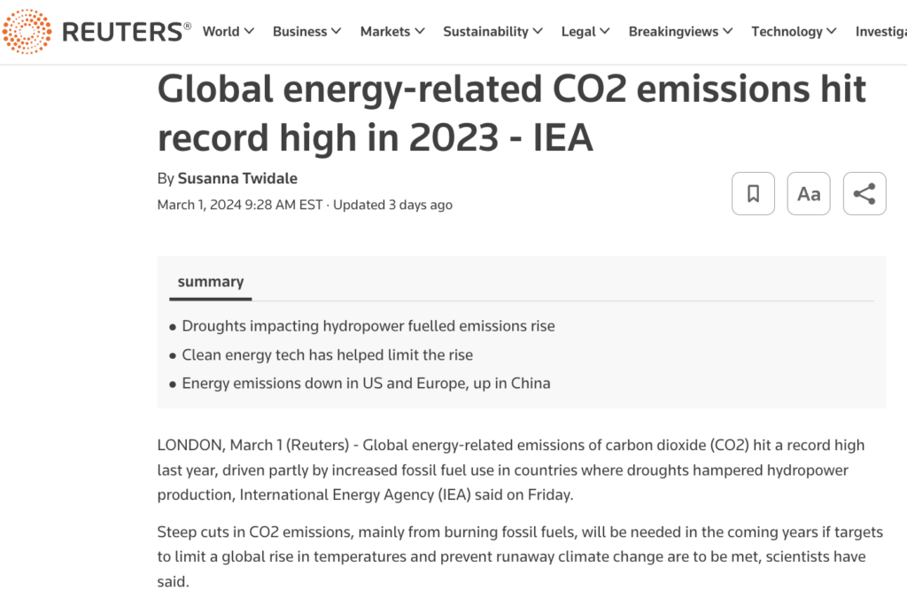
Task: Open the Markets navigation menu
Action: pyautogui.click(x=392, y=31)
